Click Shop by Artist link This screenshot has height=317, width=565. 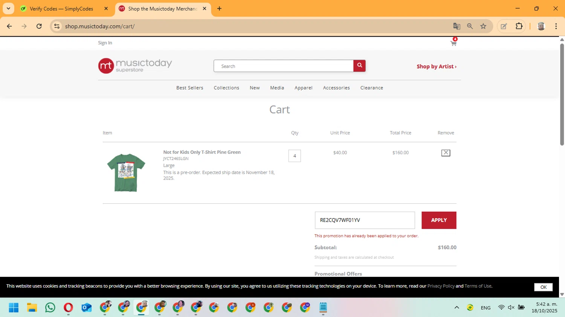(x=437, y=67)
